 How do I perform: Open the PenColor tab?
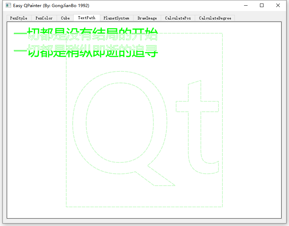pos(44,18)
